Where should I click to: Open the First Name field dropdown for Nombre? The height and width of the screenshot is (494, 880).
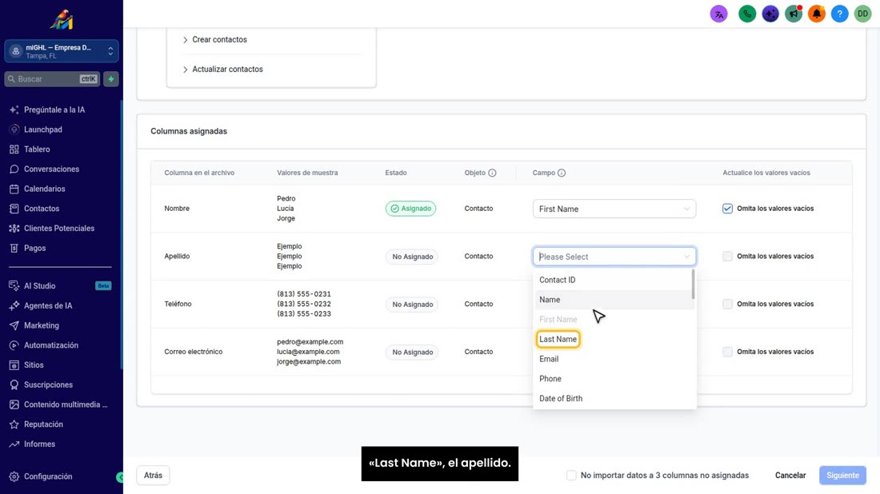coord(614,209)
